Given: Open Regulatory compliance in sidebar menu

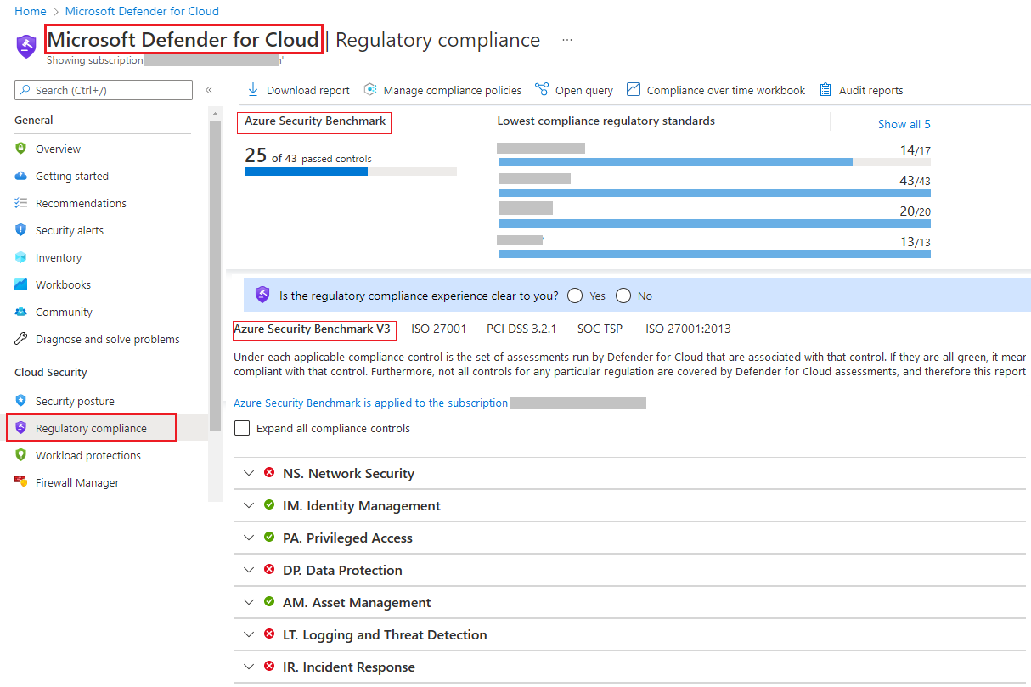Looking at the screenshot, I should (x=92, y=428).
